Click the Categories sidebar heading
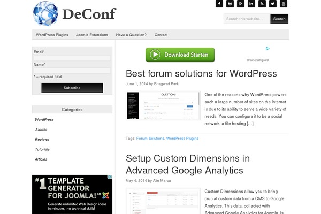The width and height of the screenshot is (321, 214). coord(72,110)
